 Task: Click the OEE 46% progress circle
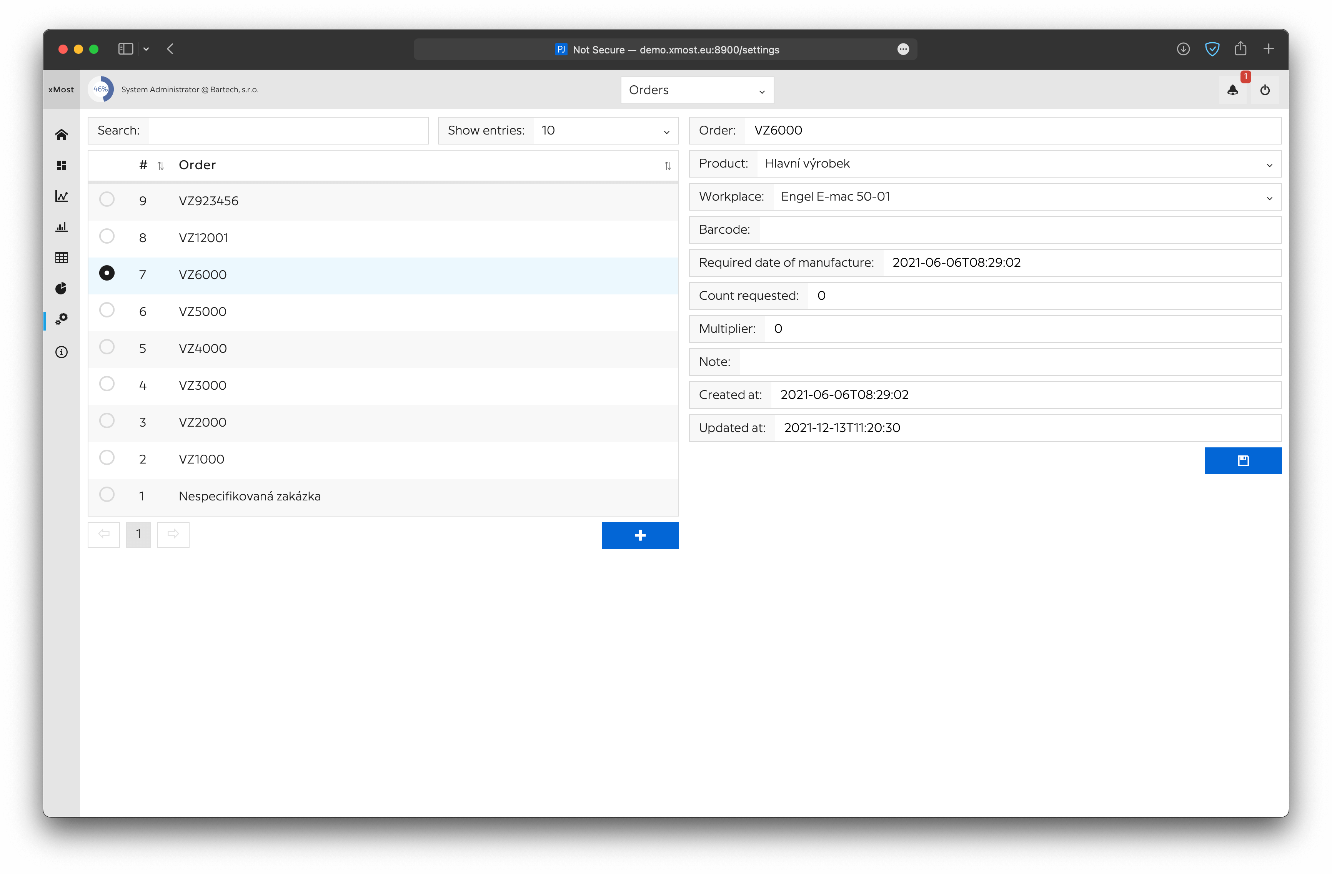[x=101, y=90]
